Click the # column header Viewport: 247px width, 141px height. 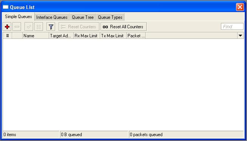tap(8, 36)
